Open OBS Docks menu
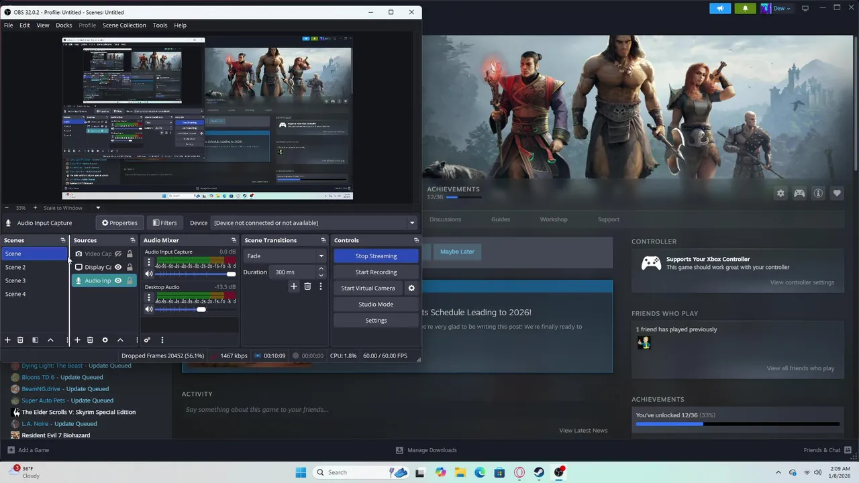This screenshot has height=483, width=859. click(64, 25)
